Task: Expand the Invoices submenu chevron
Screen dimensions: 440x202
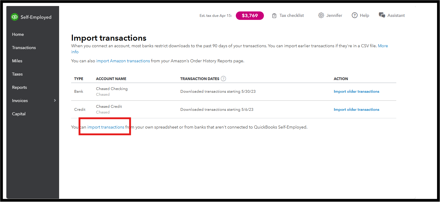Action: [55, 100]
